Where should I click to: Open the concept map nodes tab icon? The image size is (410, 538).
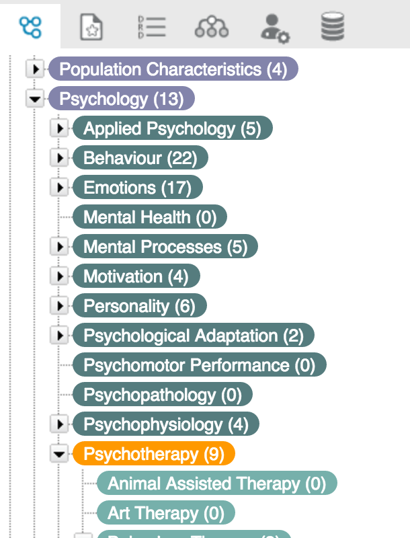coord(30,27)
